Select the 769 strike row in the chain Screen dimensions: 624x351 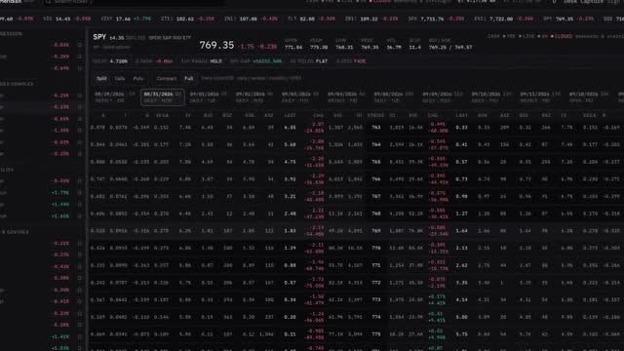click(356, 231)
